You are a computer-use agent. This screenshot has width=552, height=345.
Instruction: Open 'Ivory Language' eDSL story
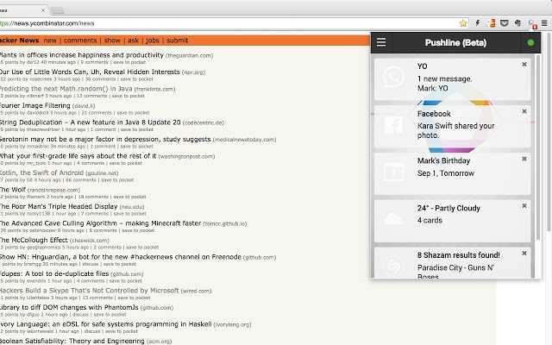point(105,324)
